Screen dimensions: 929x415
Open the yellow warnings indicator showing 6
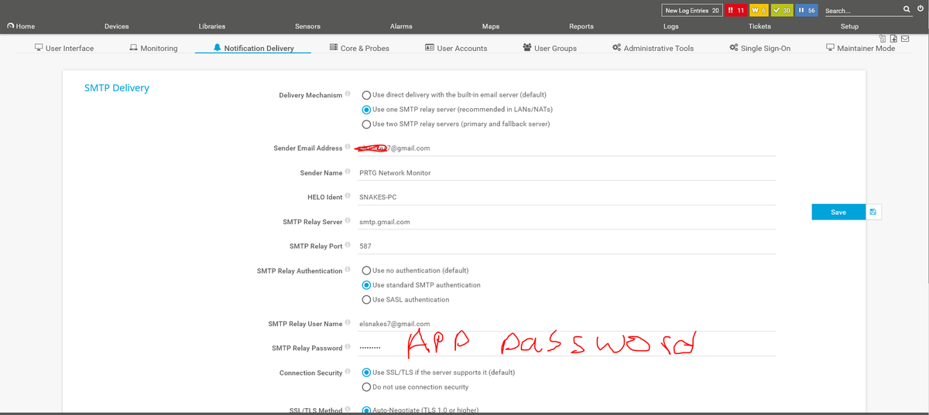coord(759,10)
